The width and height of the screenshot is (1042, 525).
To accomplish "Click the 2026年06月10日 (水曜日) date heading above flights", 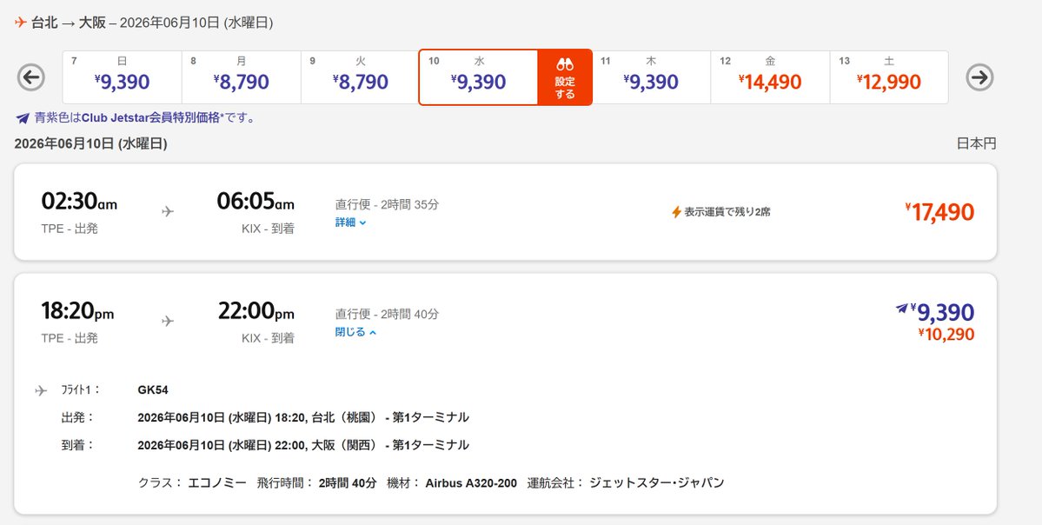I will [91, 144].
